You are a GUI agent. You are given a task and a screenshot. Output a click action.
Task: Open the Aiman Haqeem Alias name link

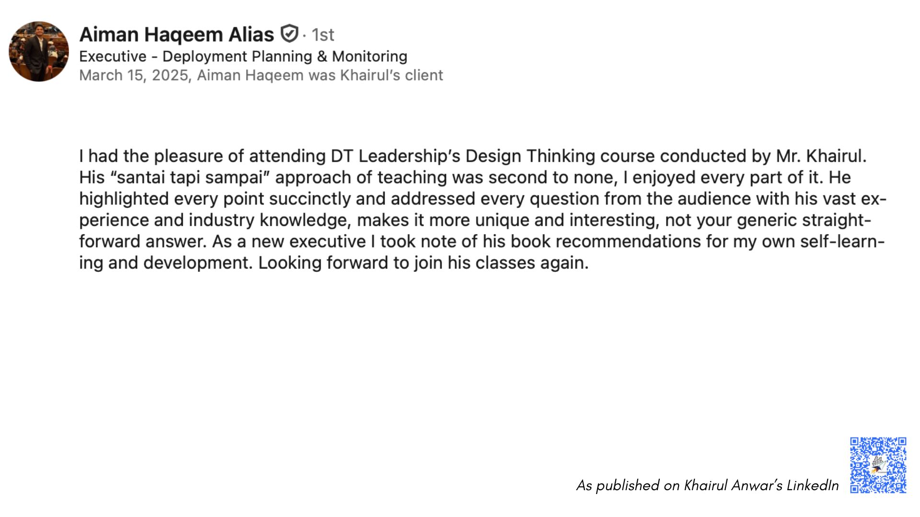pyautogui.click(x=176, y=34)
